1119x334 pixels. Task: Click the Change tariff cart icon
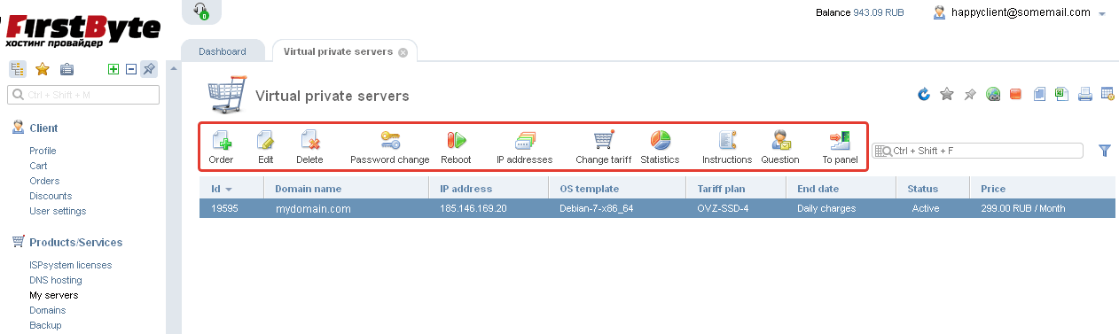[x=603, y=140]
